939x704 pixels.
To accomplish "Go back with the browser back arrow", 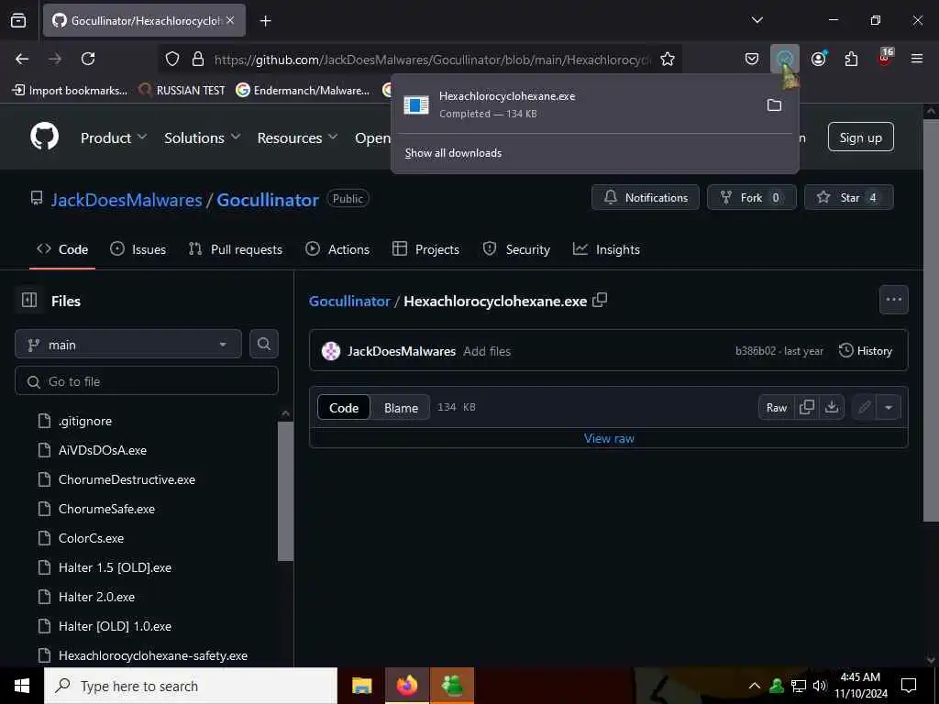I will pyautogui.click(x=22, y=59).
